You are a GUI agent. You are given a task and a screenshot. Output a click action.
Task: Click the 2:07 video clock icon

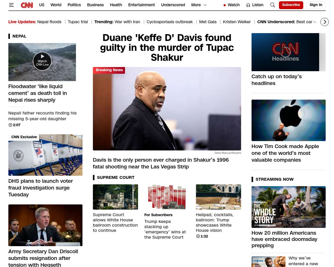point(10,125)
